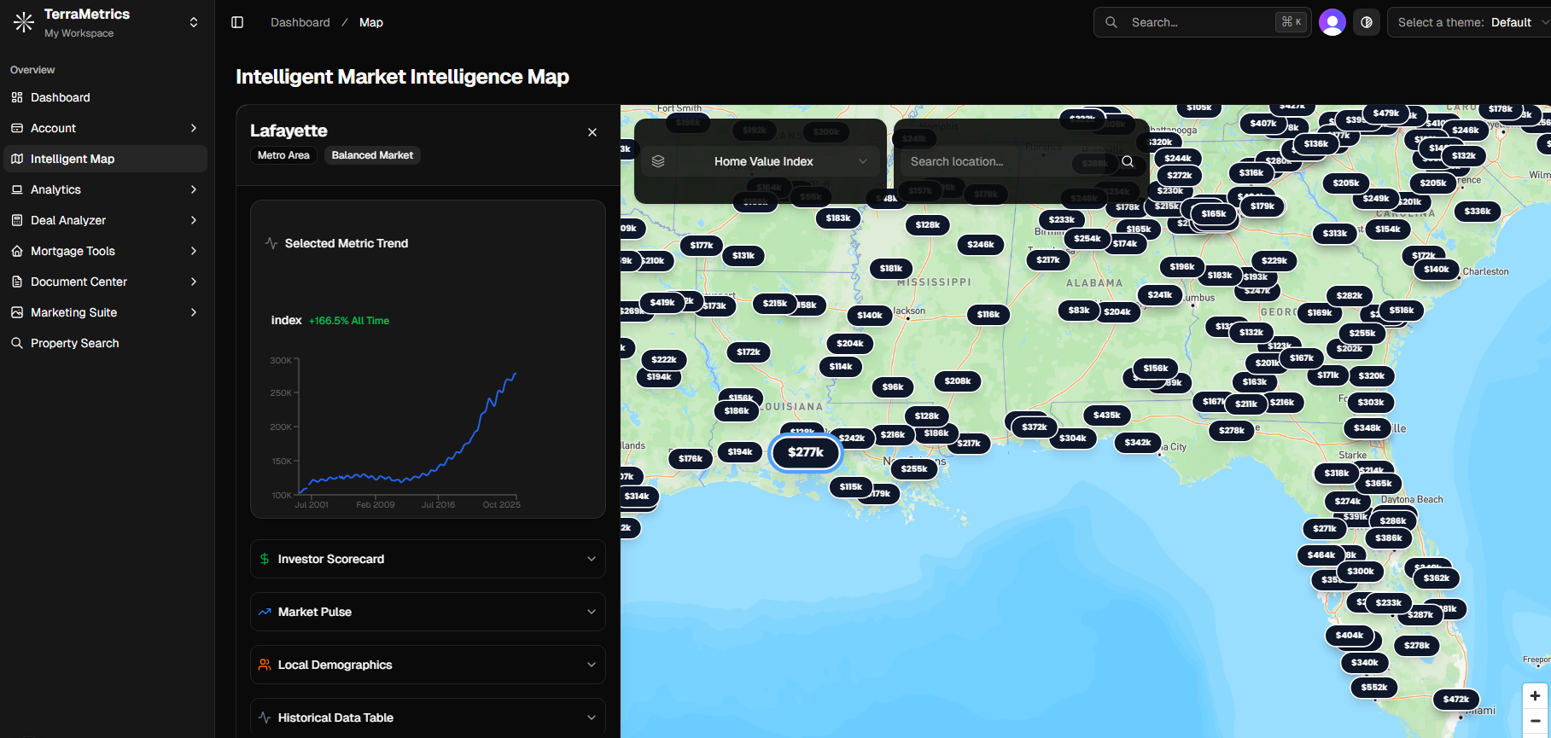Expand the Historical Data Table section
Viewport: 1551px width, 738px height.
tap(428, 718)
